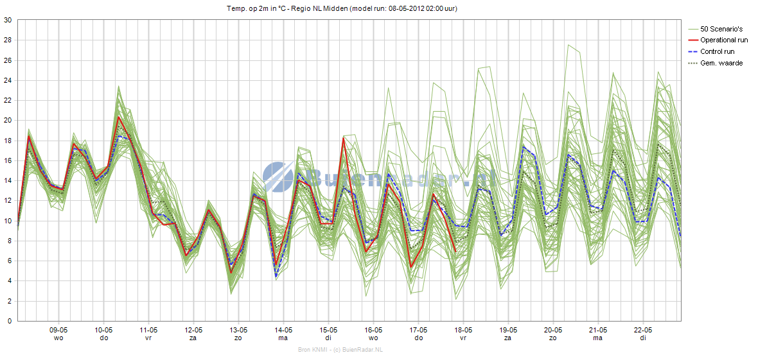Click the y-axis value 16
This screenshot has height=353, width=758.
point(8,161)
